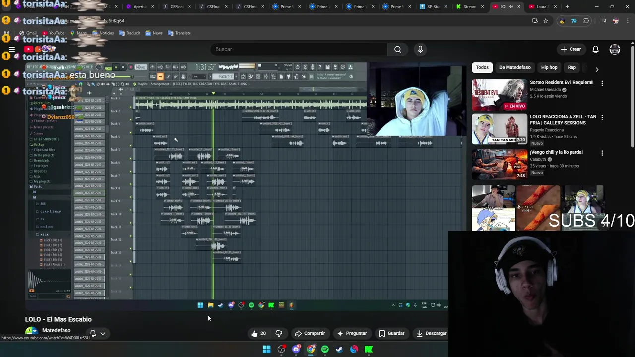Open options for Sorteo Resident Evil Requiem video
This screenshot has width=635, height=357.
coord(602,83)
